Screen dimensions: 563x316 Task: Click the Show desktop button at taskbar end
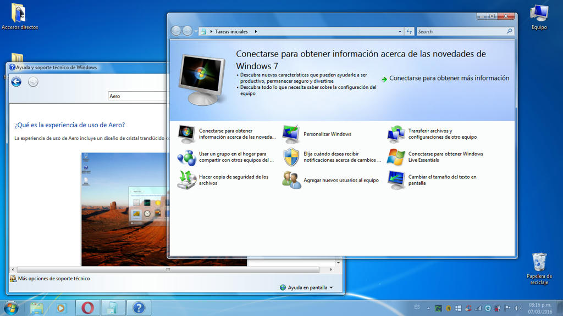559,308
